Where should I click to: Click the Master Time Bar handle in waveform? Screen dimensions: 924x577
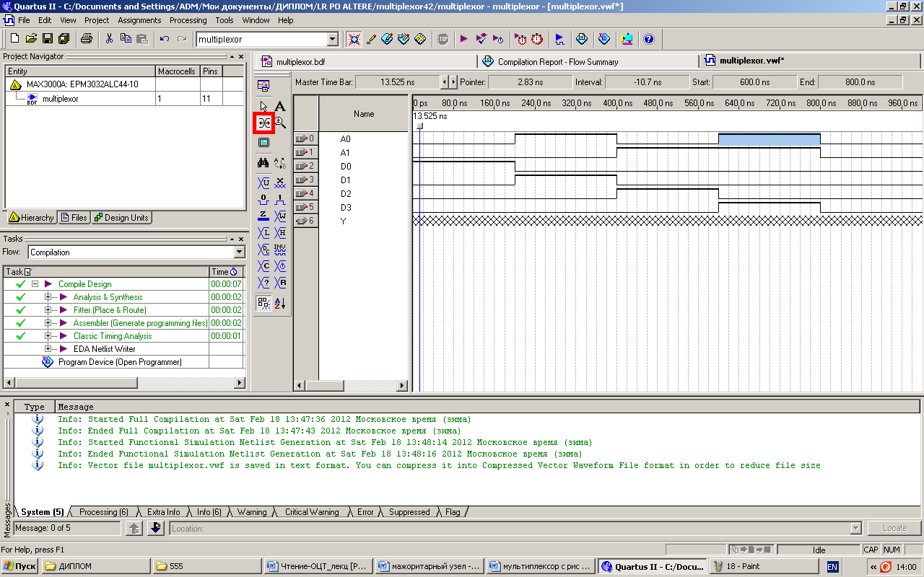pos(419,126)
